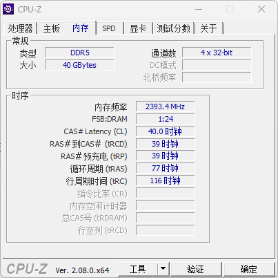
Task: Switch to the 主板 tab
Action: click(52, 28)
